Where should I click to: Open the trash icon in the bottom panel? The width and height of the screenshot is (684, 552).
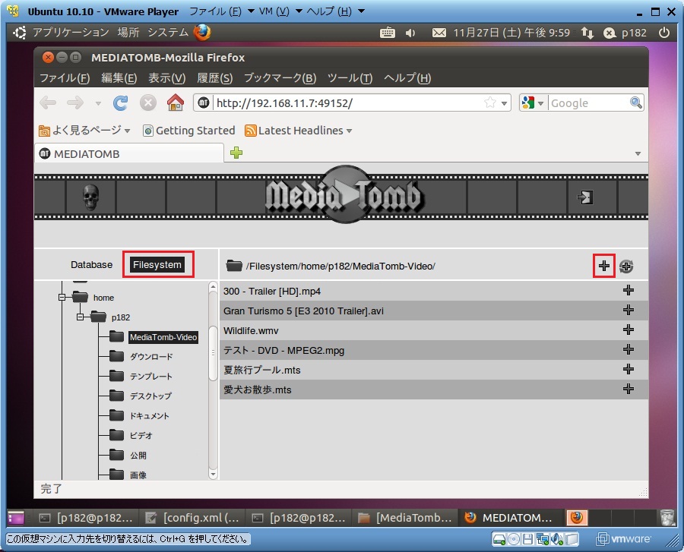[x=667, y=517]
